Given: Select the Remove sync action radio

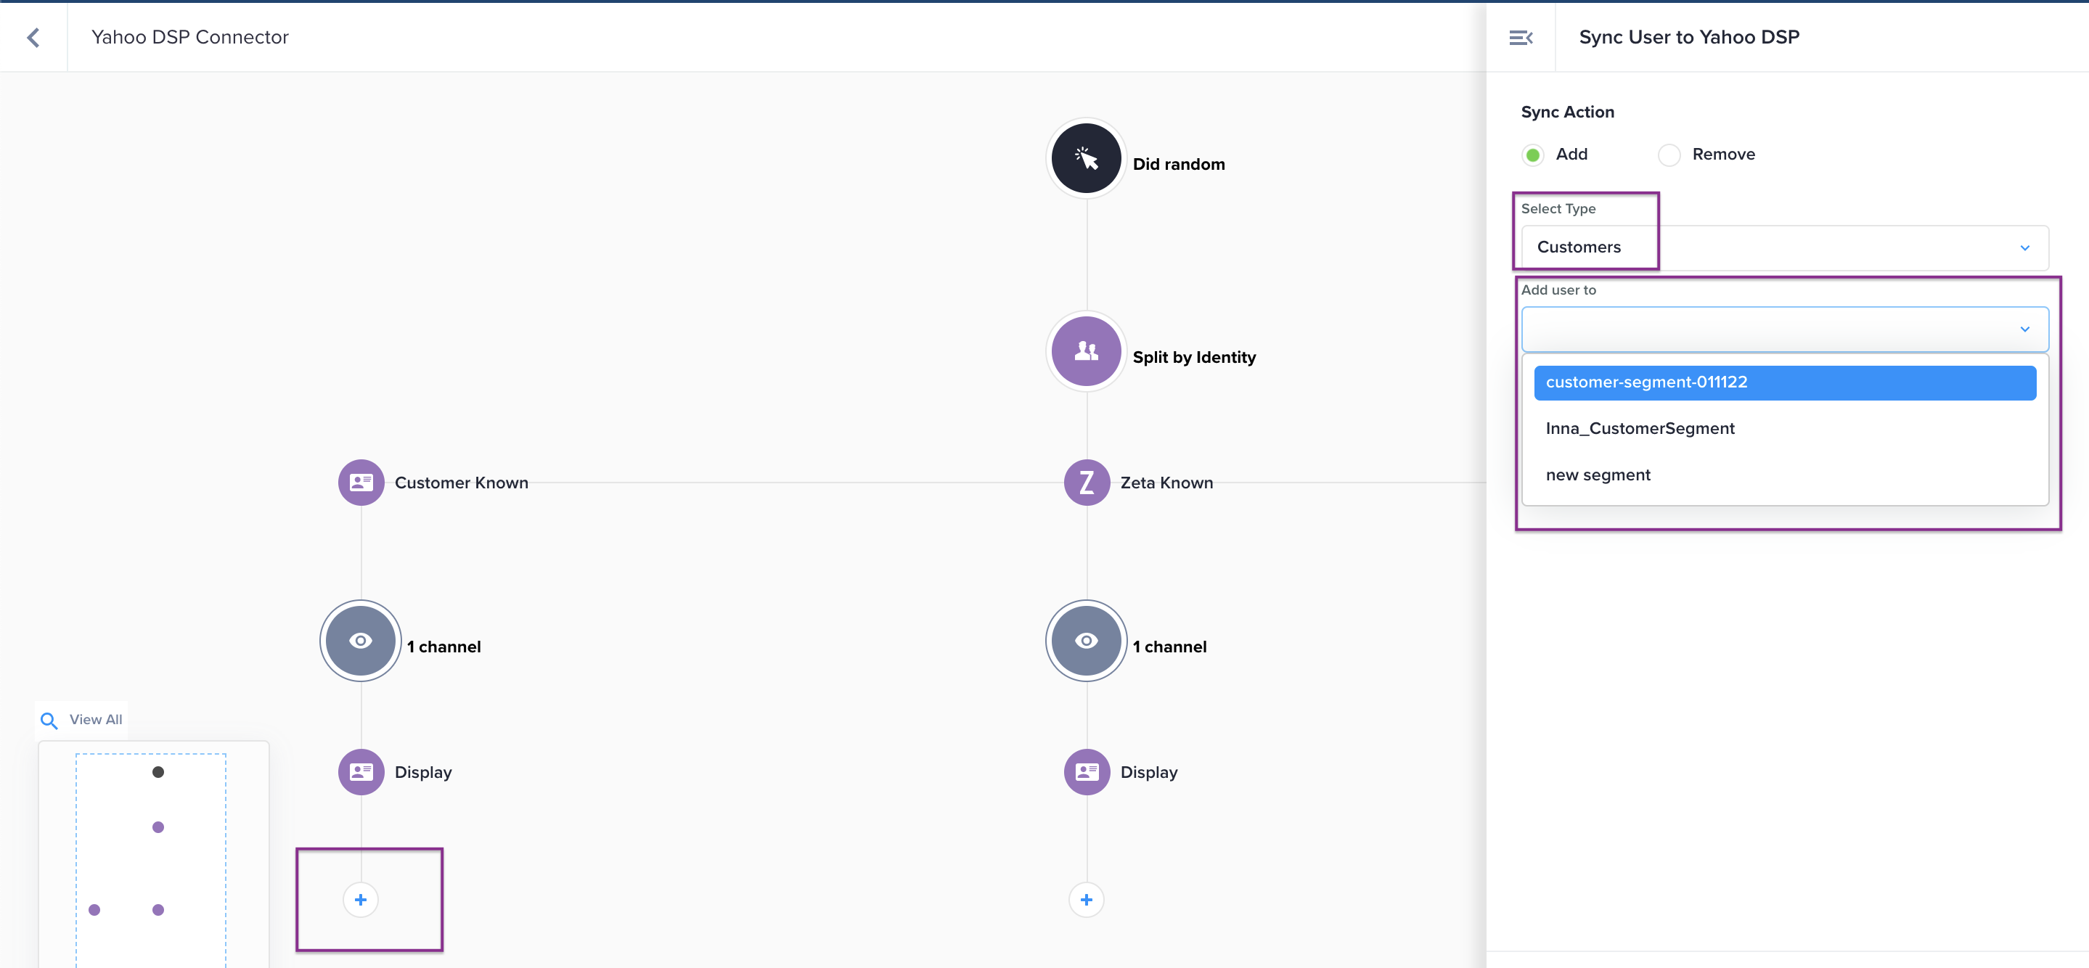Looking at the screenshot, I should coord(1669,155).
